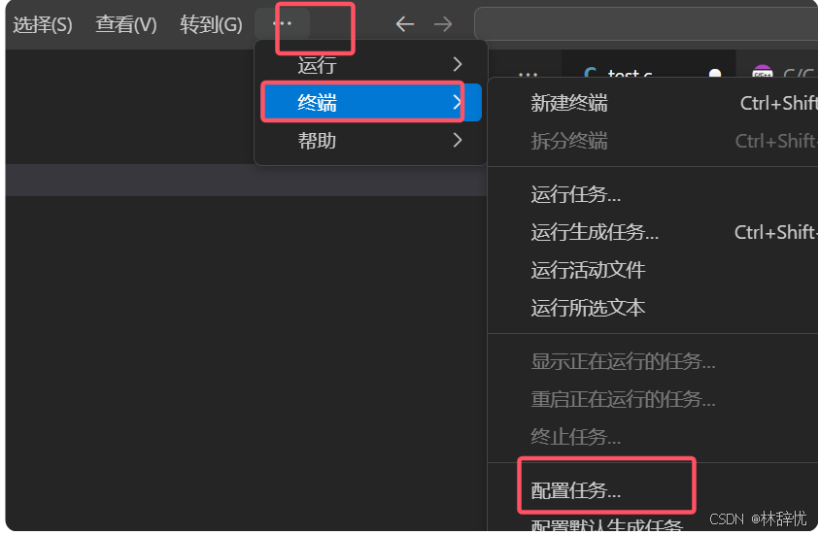The height and width of the screenshot is (535, 819).
Task: Expand the 帮助 submenu chevron
Action: click(458, 140)
